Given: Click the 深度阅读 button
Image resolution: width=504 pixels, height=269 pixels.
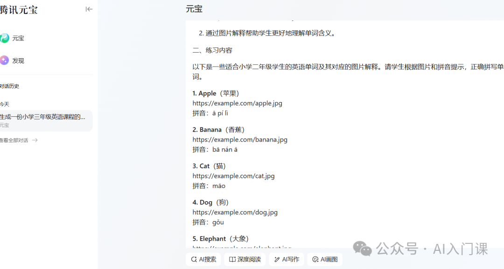Looking at the screenshot, I should click(245, 259).
